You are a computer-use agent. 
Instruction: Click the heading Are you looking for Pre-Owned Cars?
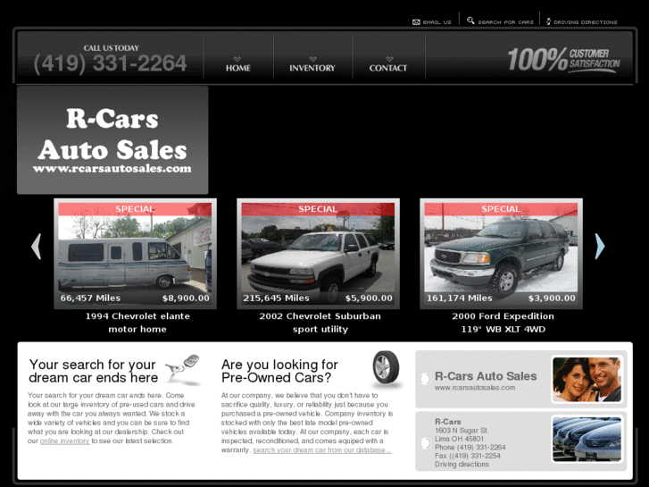pyautogui.click(x=279, y=371)
